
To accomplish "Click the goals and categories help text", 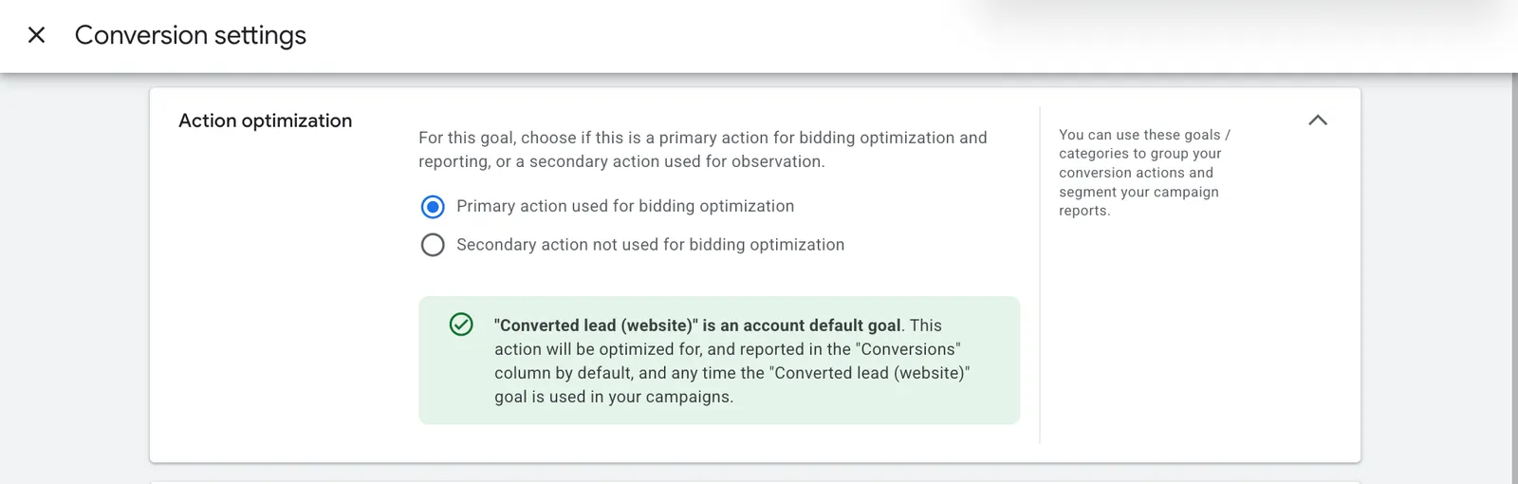I will click(x=1144, y=173).
